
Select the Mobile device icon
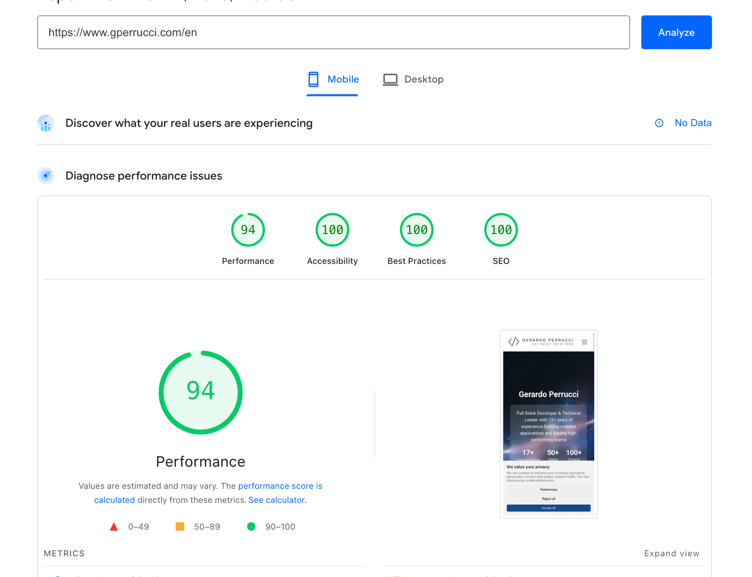point(313,79)
